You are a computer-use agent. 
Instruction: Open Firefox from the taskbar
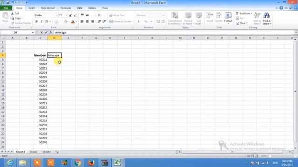point(91,163)
